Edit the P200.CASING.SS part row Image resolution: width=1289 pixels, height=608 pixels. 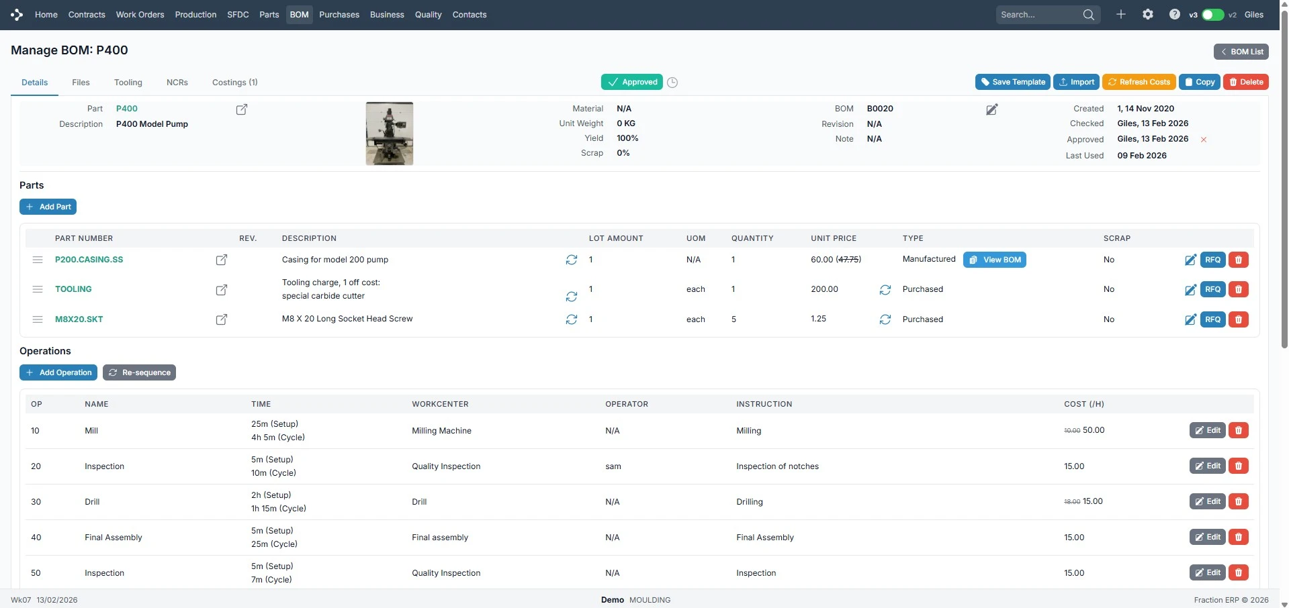[1190, 260]
